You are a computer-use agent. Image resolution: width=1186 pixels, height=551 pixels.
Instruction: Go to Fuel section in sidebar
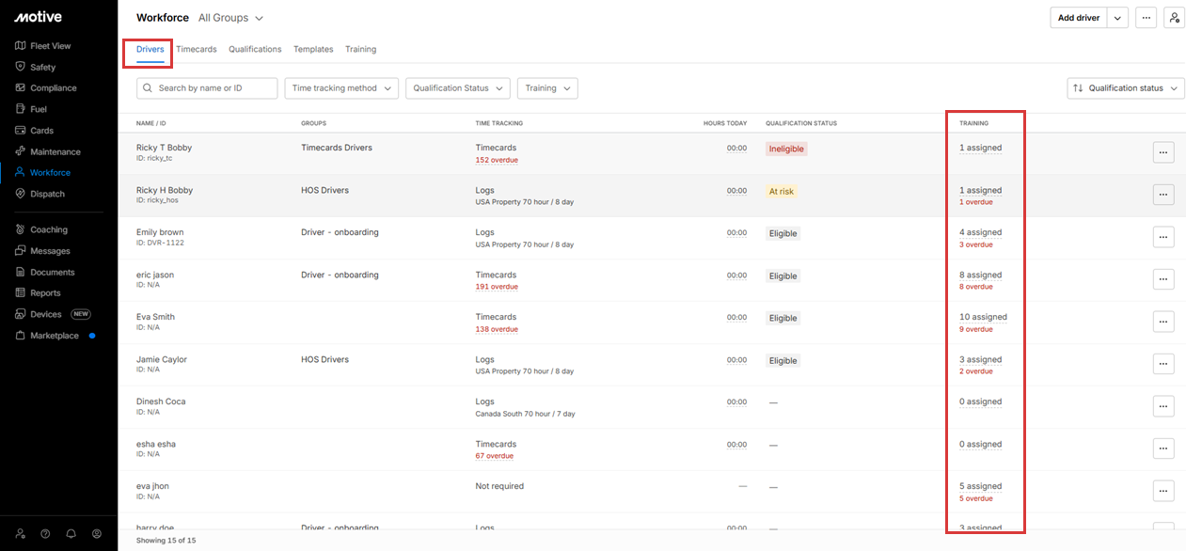[38, 109]
